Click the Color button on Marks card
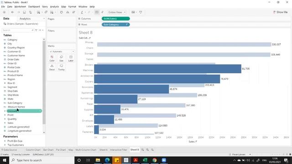292x164 pixels. (52, 58)
